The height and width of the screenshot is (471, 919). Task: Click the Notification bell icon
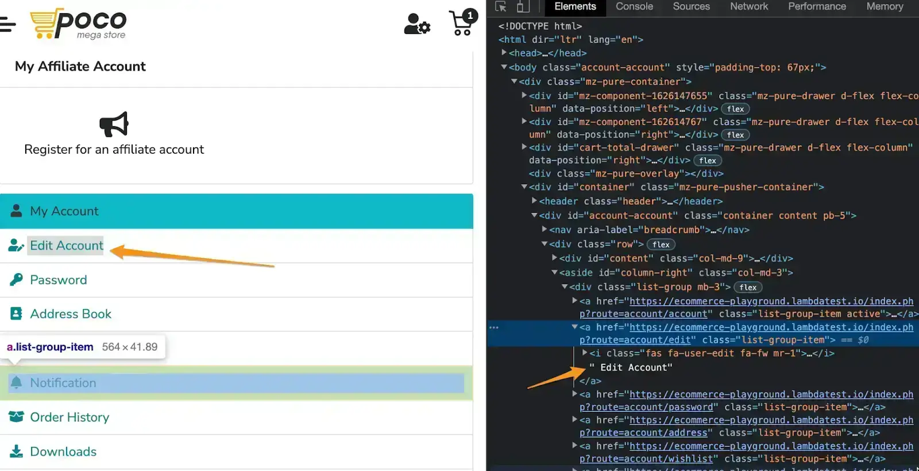coord(16,383)
